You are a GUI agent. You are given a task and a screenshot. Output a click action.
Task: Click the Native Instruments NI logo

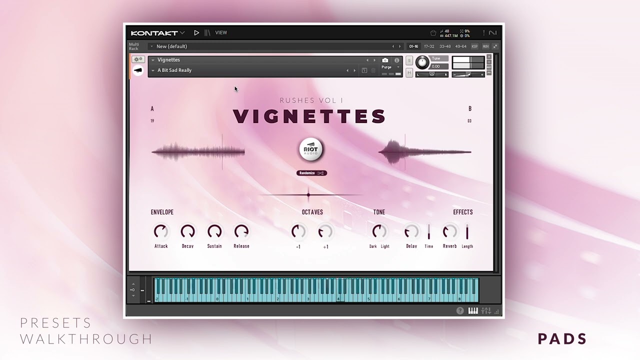[492, 33]
